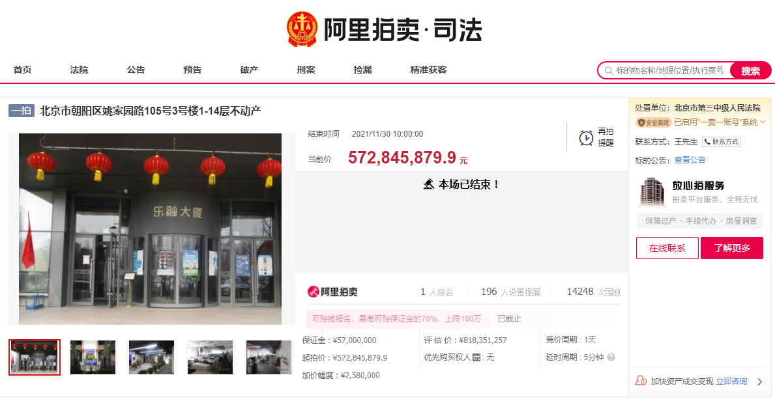This screenshot has height=401, width=775.
Task: Open the 破产 navigation menu
Action: point(248,69)
